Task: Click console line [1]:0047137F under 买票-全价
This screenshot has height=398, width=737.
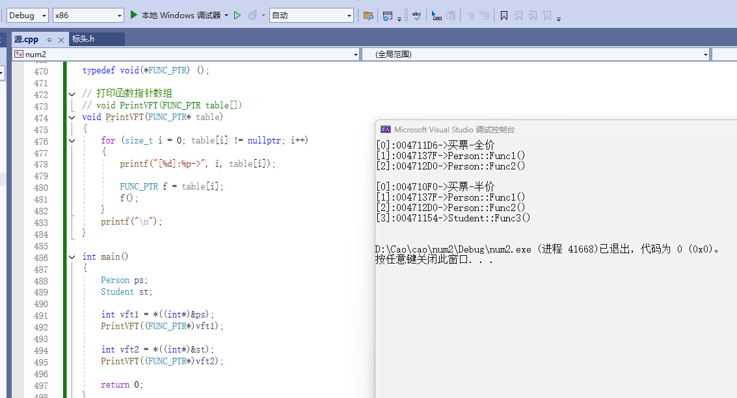Action: (451, 156)
